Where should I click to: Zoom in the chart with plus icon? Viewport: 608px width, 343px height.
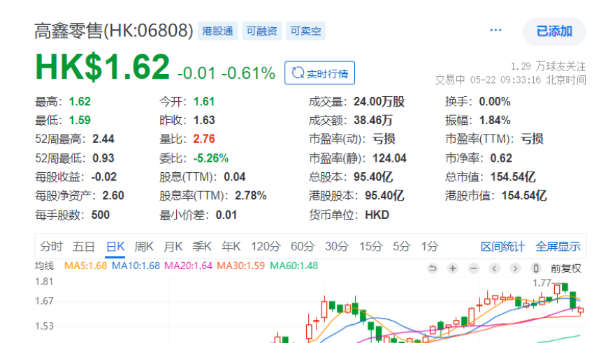pyautogui.click(x=453, y=268)
